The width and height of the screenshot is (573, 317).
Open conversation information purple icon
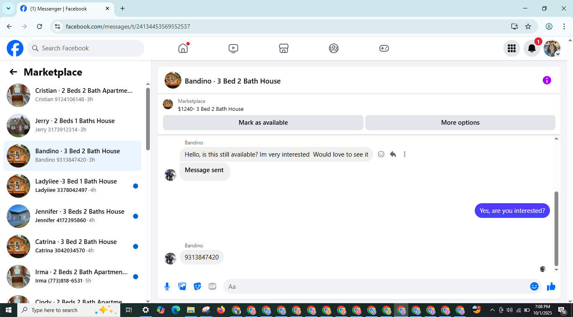[x=547, y=80]
